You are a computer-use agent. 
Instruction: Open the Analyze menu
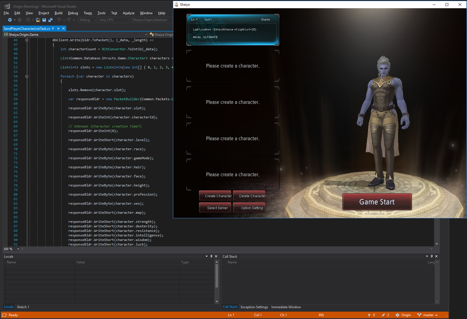(128, 13)
